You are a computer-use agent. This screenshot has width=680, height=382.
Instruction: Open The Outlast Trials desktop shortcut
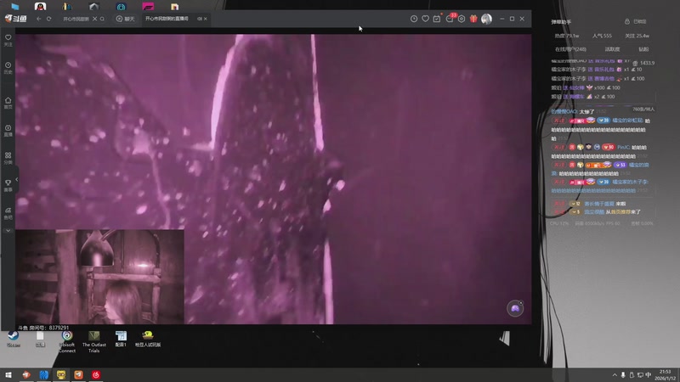click(94, 341)
